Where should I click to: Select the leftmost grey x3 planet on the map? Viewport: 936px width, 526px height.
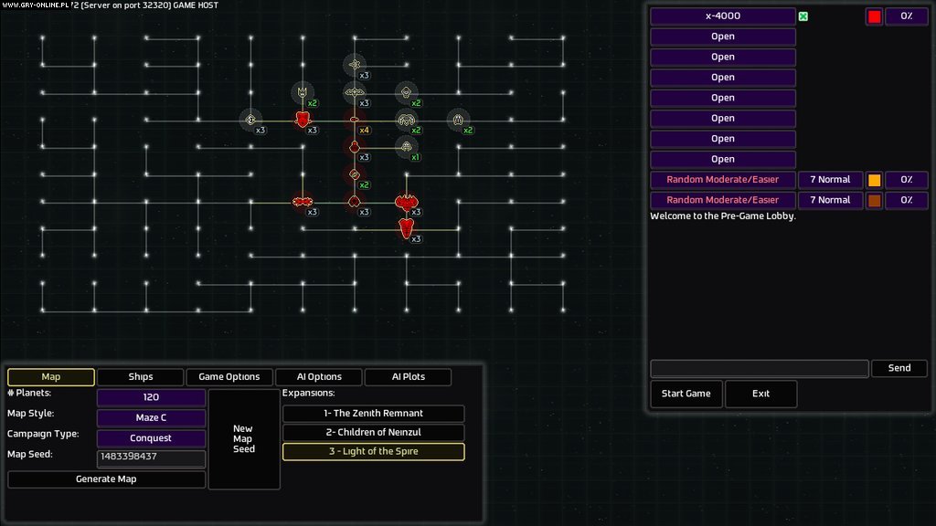(x=250, y=120)
